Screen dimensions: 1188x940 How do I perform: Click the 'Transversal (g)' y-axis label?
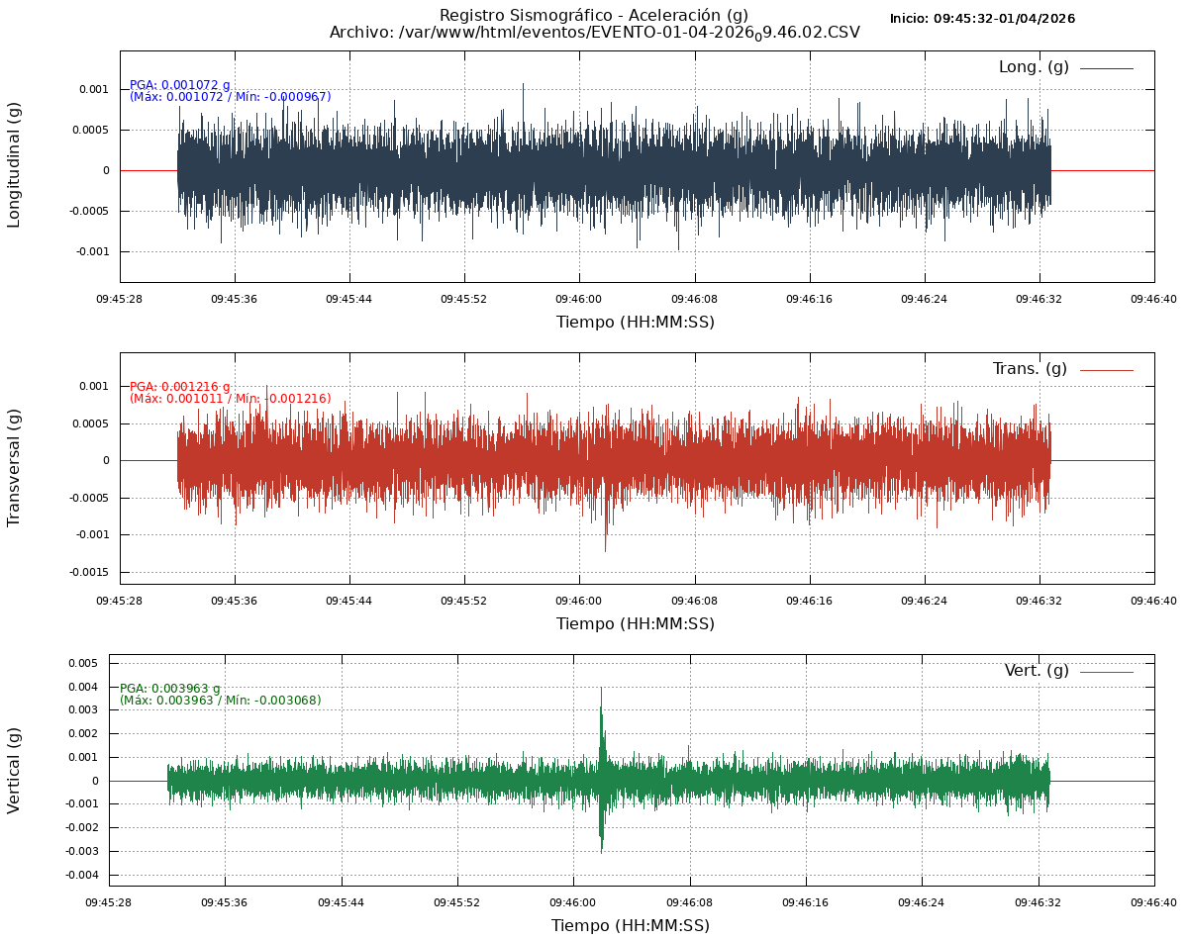tap(14, 467)
